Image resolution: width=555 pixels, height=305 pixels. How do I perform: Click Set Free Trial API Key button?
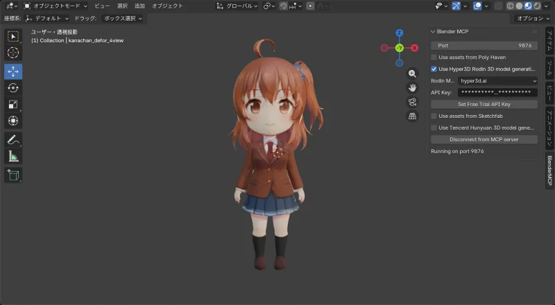pyautogui.click(x=484, y=104)
